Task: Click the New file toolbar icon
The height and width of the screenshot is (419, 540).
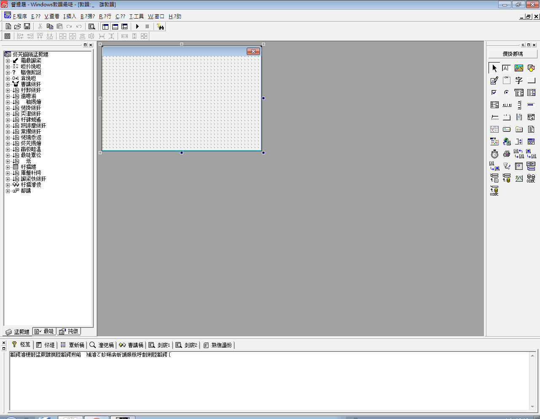Action: pos(8,26)
